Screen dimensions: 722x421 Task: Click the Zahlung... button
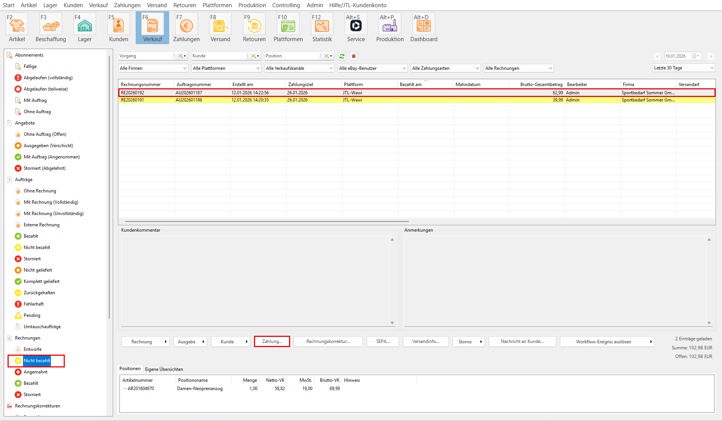[x=272, y=341]
